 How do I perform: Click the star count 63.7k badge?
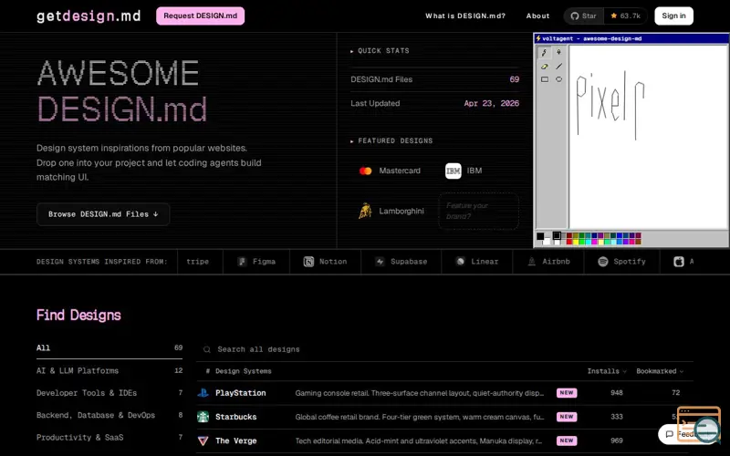click(626, 16)
